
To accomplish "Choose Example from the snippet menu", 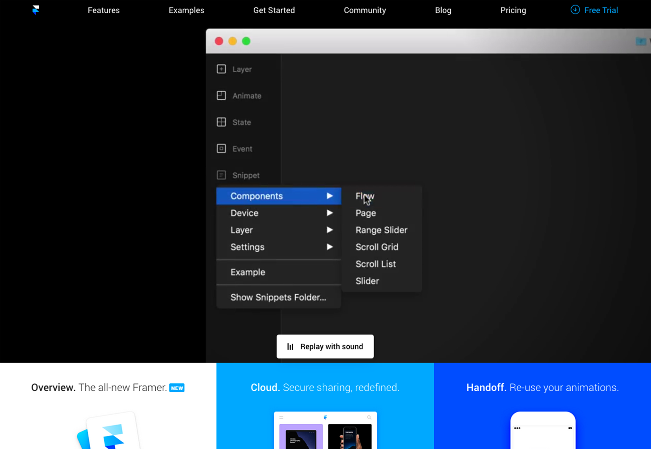I will click(278, 272).
